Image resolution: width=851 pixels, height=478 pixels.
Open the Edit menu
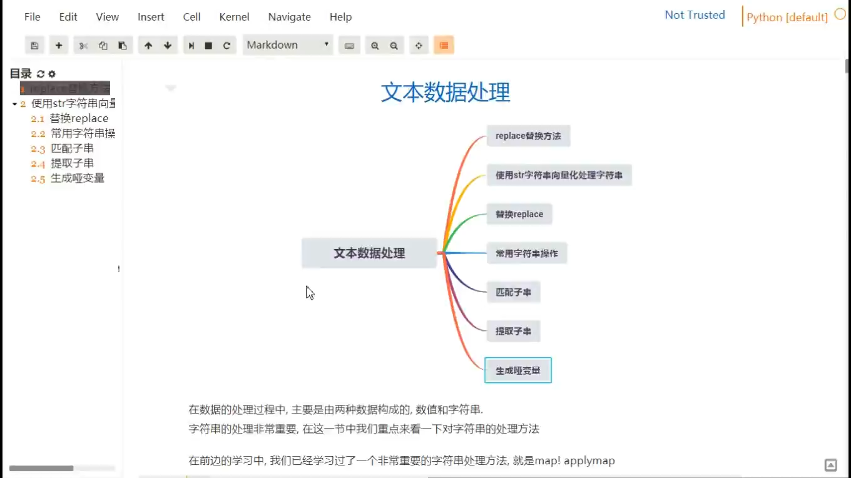pos(68,17)
